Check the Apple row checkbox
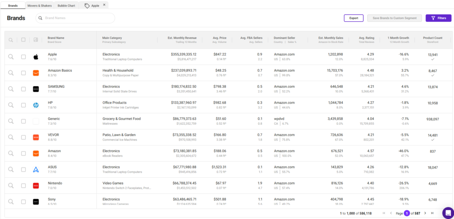The image size is (454, 219). (23, 57)
